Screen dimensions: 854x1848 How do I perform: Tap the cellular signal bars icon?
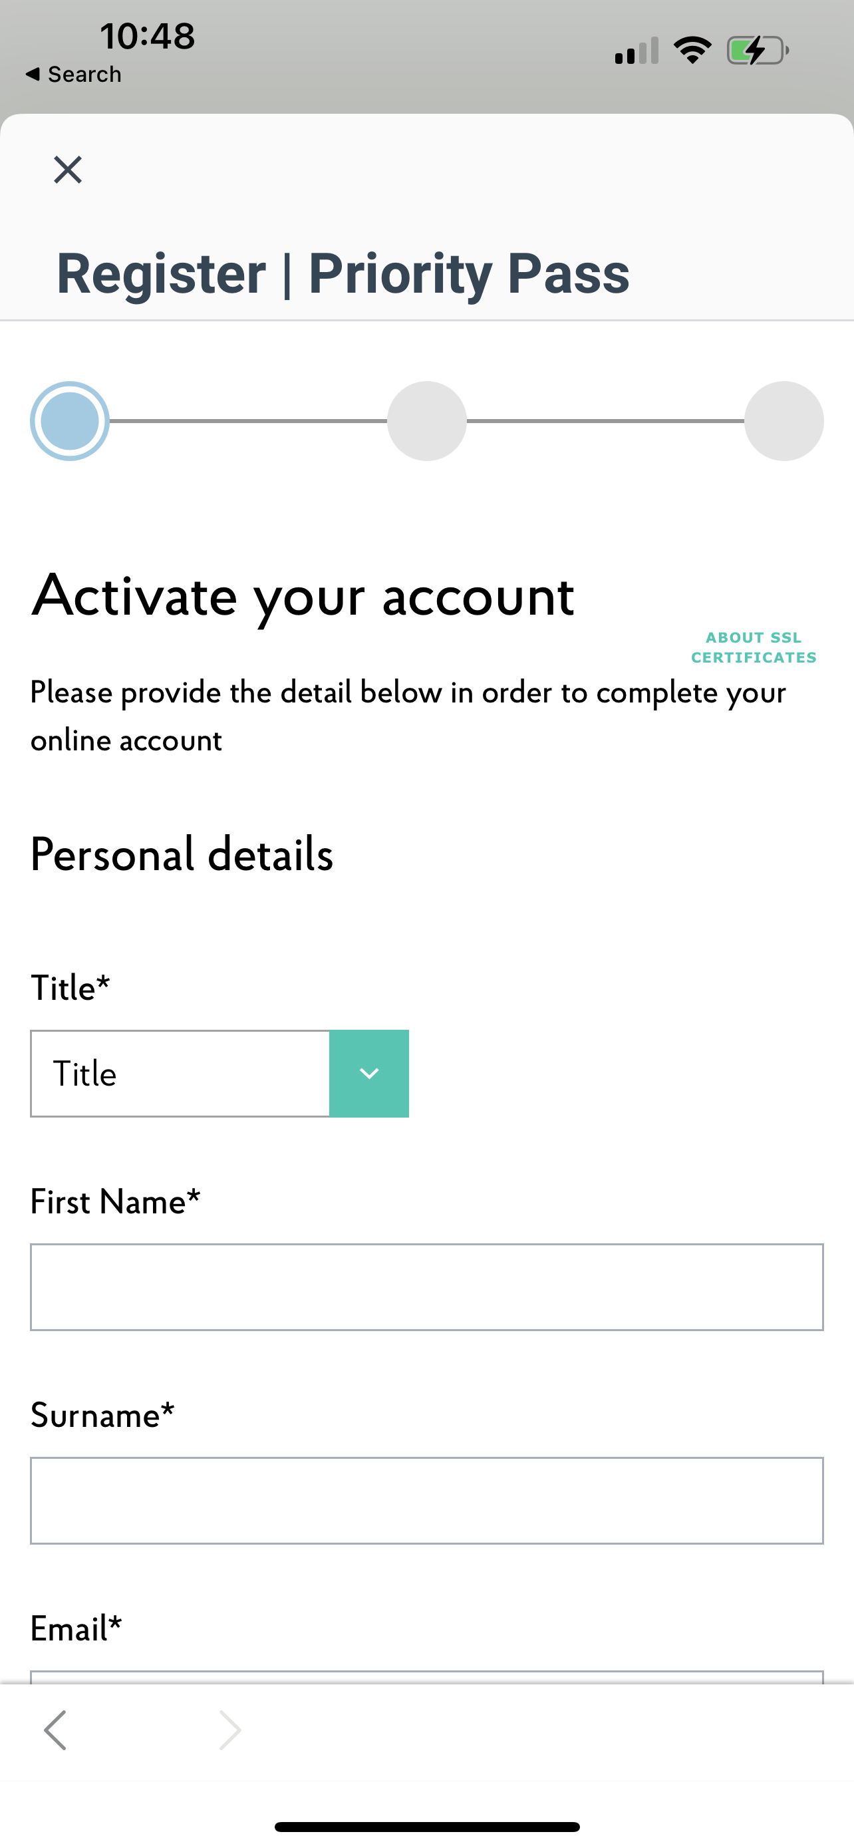coord(636,51)
